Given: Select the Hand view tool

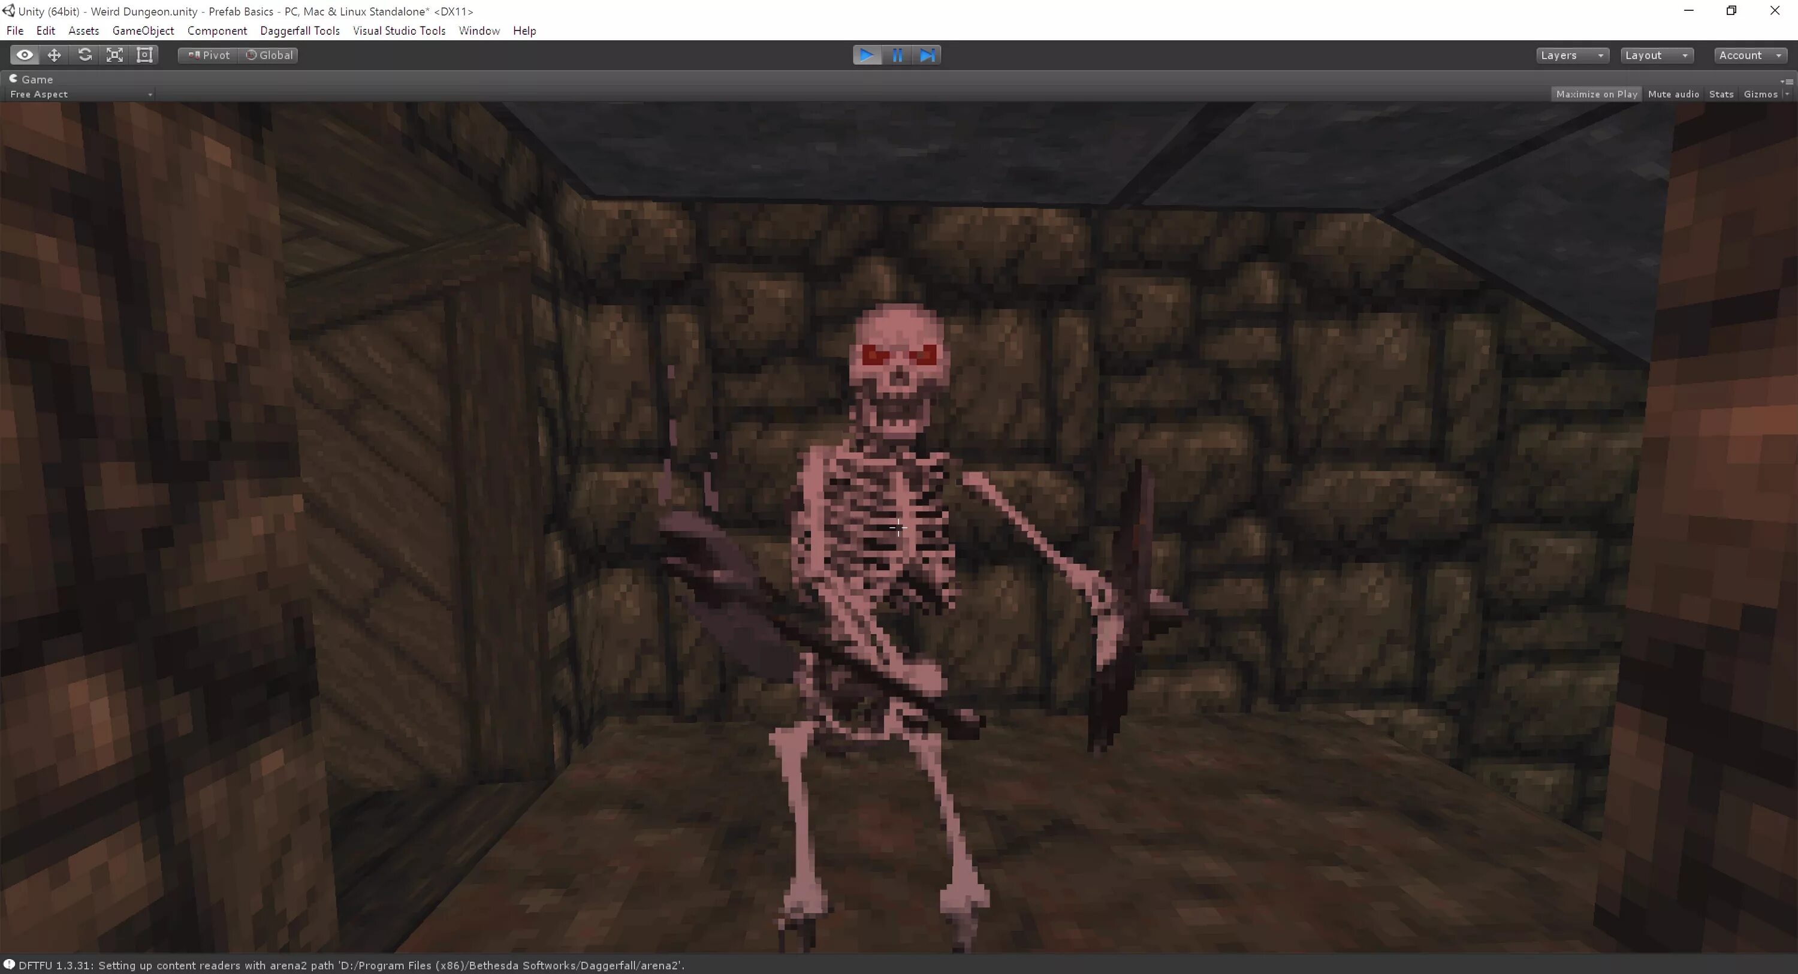Looking at the screenshot, I should (x=25, y=55).
